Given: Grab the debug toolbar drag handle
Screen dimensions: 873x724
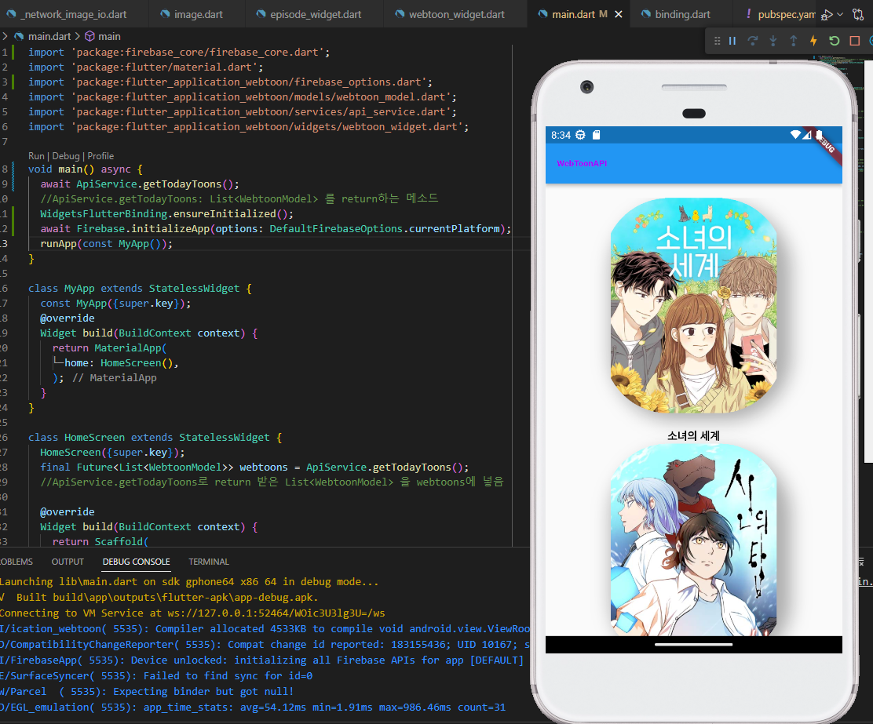Looking at the screenshot, I should [x=717, y=41].
